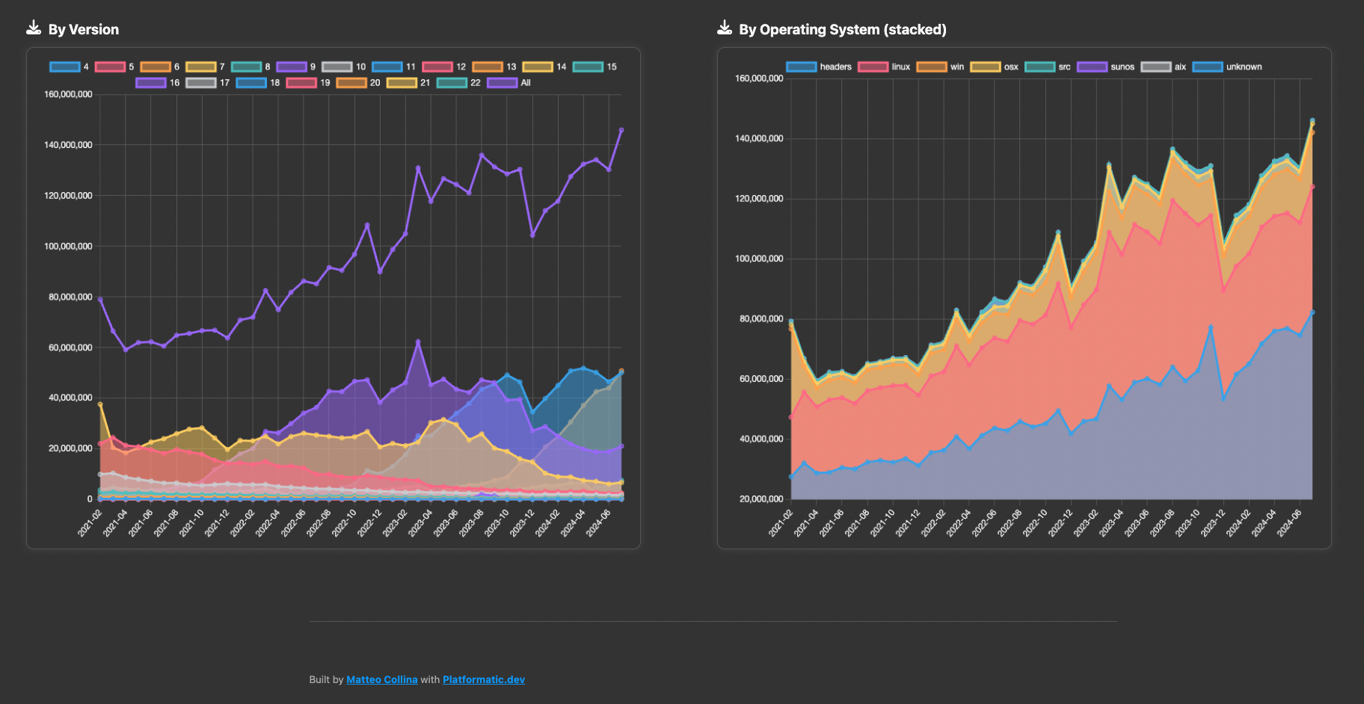Toggle the version 22 legend swatch
The width and height of the screenshot is (1364, 704).
pos(452,83)
